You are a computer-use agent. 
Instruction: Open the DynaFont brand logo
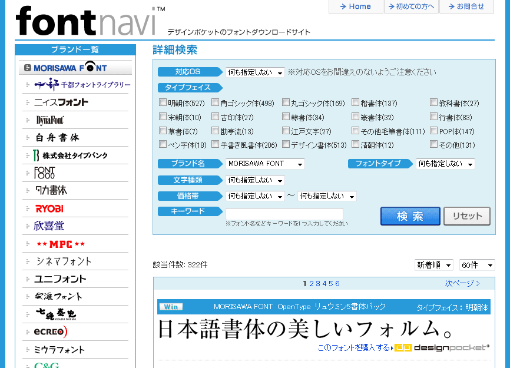tap(50, 120)
